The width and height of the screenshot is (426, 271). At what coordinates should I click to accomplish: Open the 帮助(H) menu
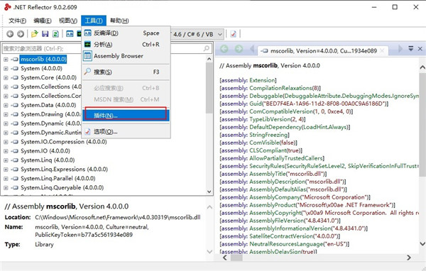pos(119,21)
